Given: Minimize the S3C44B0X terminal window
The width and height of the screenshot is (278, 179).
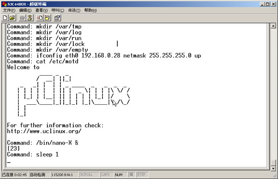Looking at the screenshot, I should coord(262,4).
